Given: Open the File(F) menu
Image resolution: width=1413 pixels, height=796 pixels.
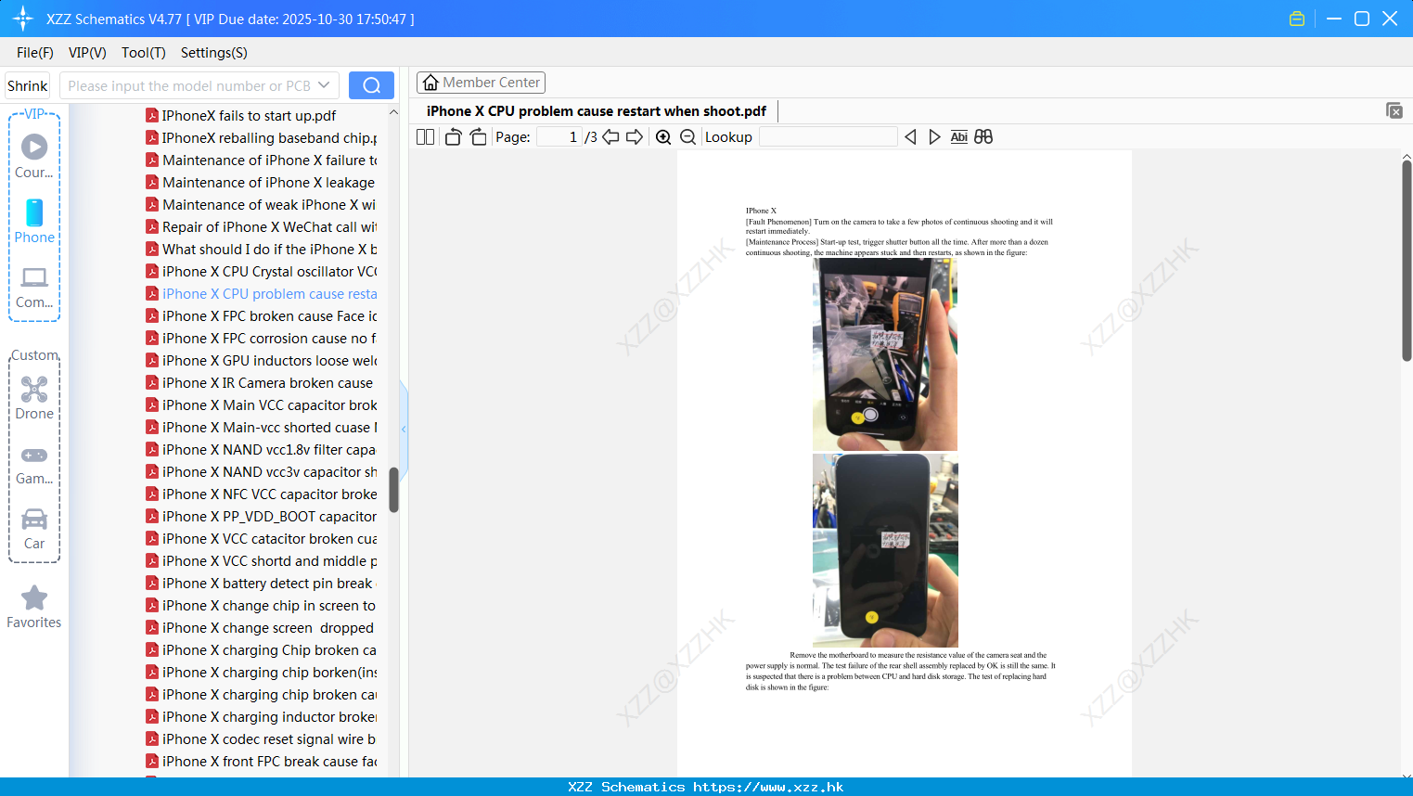Looking at the screenshot, I should tap(35, 53).
